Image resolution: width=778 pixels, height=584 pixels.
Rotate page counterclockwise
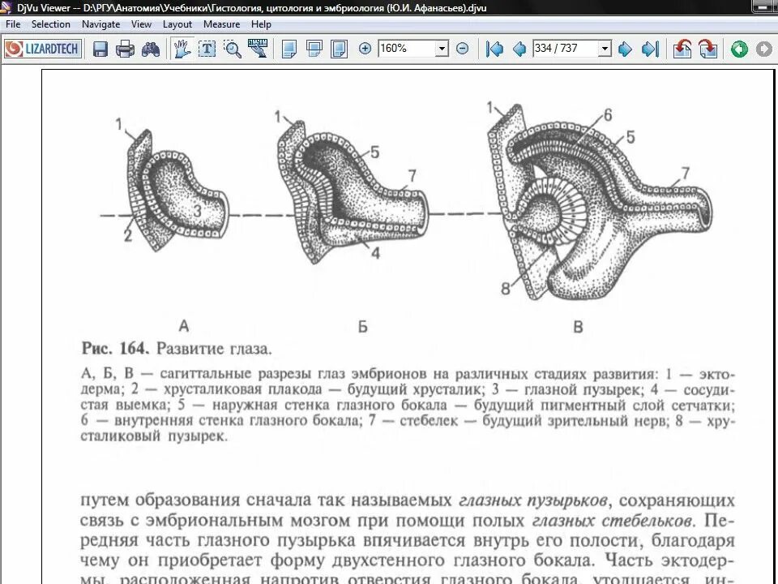tap(682, 49)
